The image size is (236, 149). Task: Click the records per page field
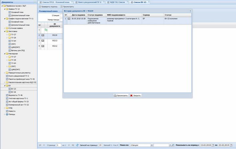click(100, 145)
